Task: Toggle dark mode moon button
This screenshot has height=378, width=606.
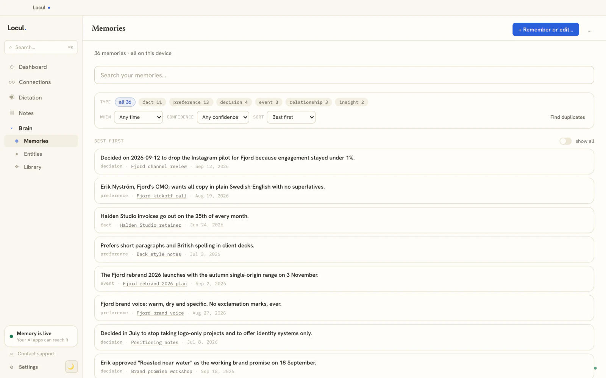Action: [x=71, y=367]
